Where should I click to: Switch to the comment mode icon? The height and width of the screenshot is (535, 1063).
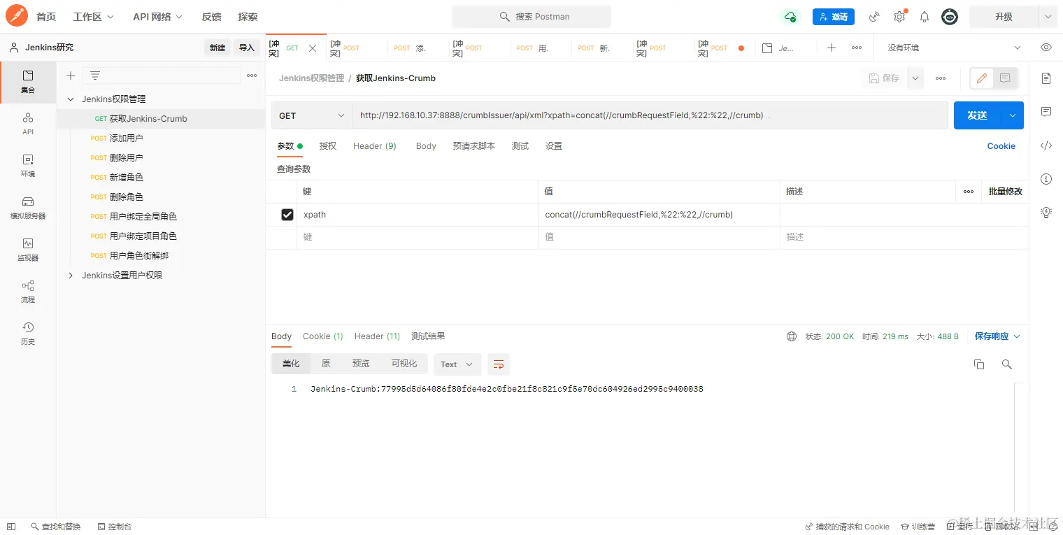(1005, 78)
